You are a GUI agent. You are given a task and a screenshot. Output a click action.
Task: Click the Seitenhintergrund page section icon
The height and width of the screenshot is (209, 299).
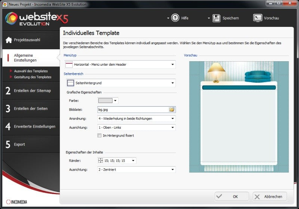click(70, 83)
